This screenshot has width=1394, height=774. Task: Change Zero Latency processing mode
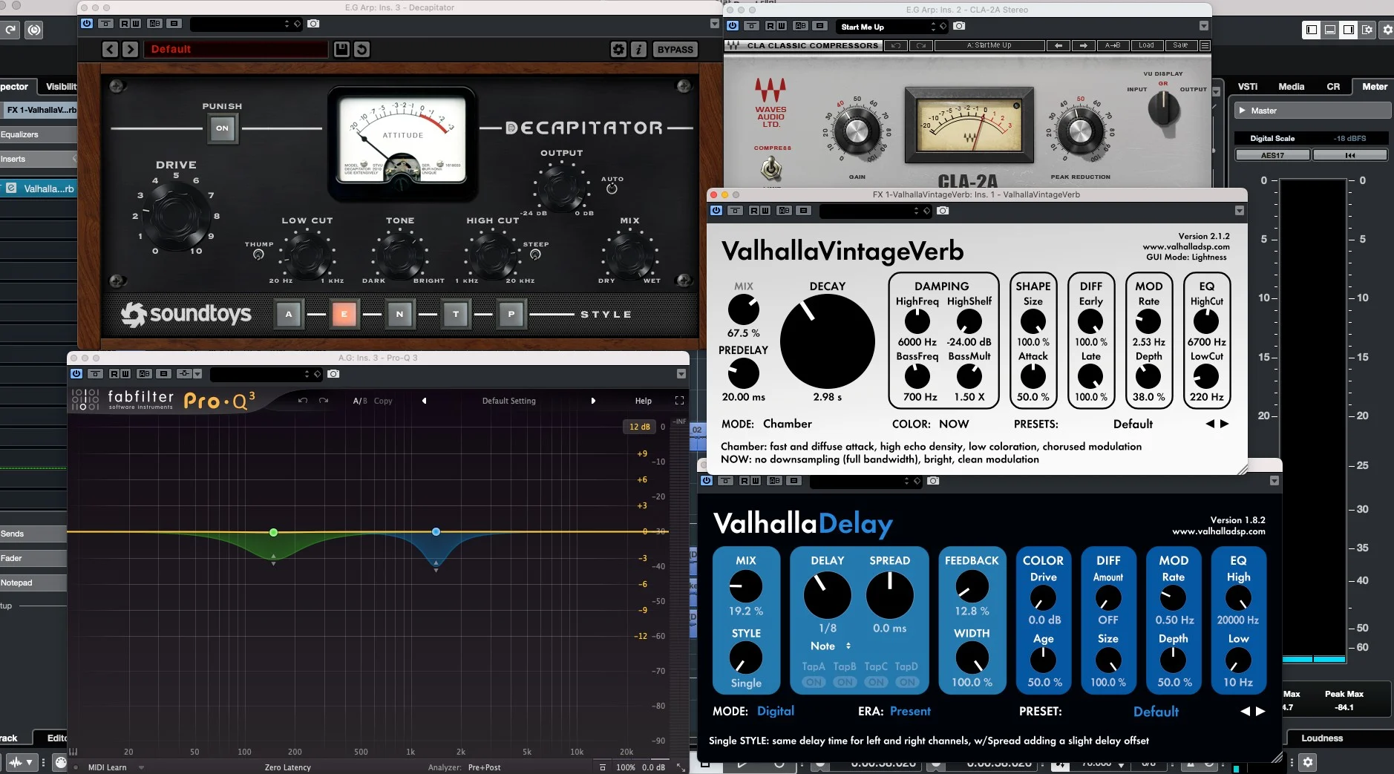pos(288,767)
